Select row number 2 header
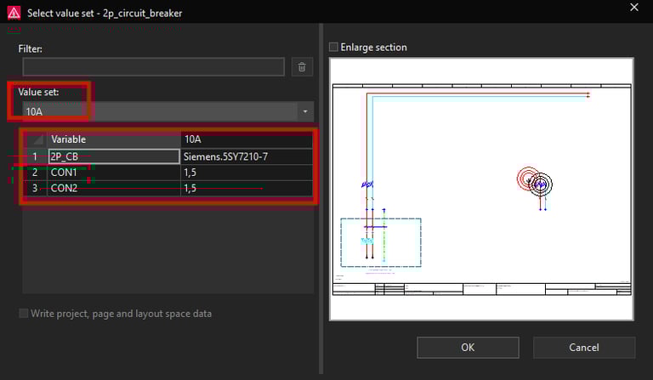 (x=35, y=173)
